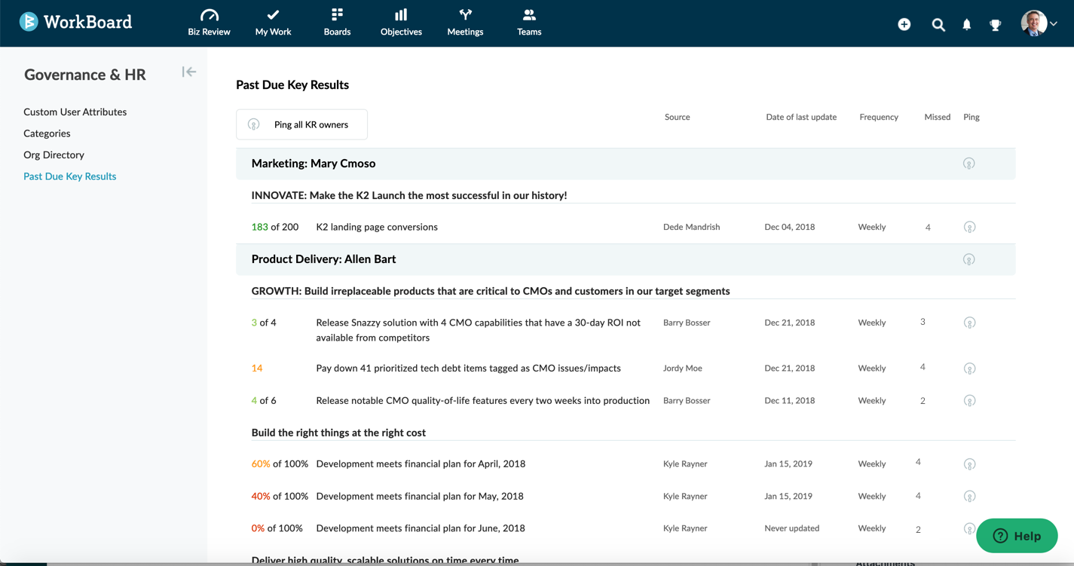The image size is (1074, 566).
Task: Click the orange 14 progress value
Action: (x=257, y=369)
